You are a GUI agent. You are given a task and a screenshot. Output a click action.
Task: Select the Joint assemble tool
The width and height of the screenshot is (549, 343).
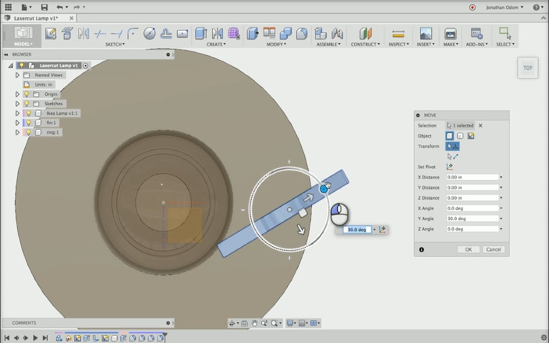[x=337, y=34]
